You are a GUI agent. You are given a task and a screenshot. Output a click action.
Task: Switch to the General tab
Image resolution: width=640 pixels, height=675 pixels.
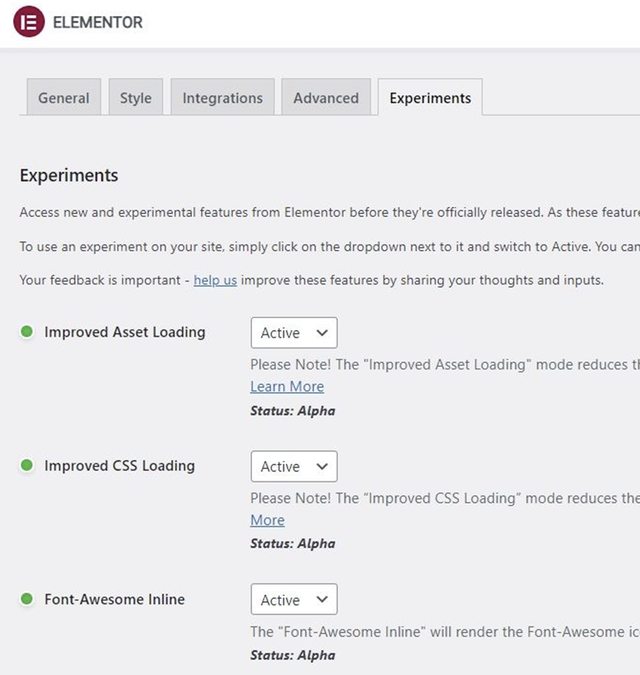[x=63, y=97]
